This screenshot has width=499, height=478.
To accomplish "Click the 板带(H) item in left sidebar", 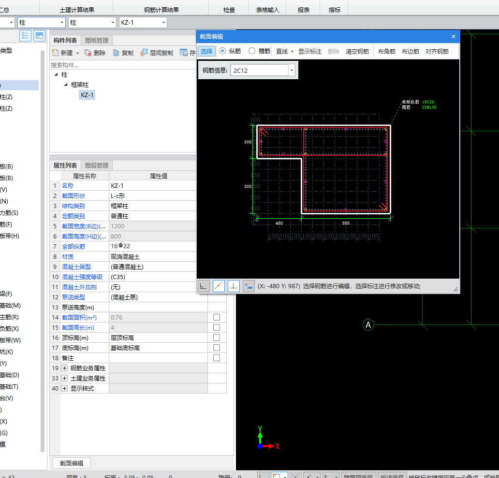I will click(x=10, y=236).
